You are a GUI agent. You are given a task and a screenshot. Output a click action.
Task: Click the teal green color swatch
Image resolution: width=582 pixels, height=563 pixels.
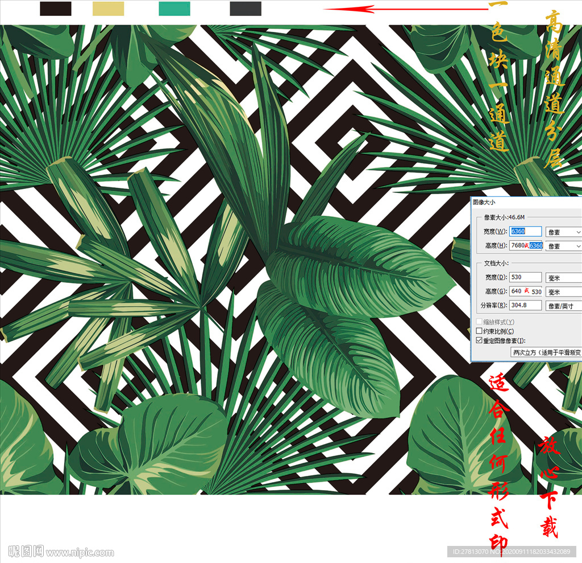174,9
